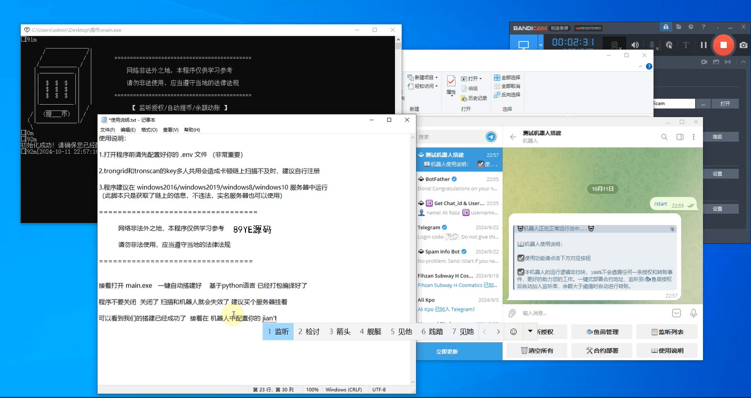Click the Telegram voice message microphone
The image size is (751, 398).
693,313
